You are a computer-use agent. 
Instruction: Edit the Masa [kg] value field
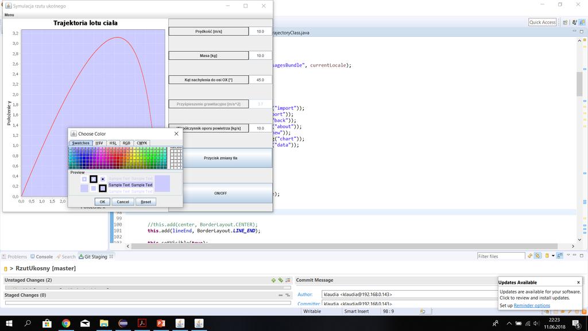click(260, 56)
